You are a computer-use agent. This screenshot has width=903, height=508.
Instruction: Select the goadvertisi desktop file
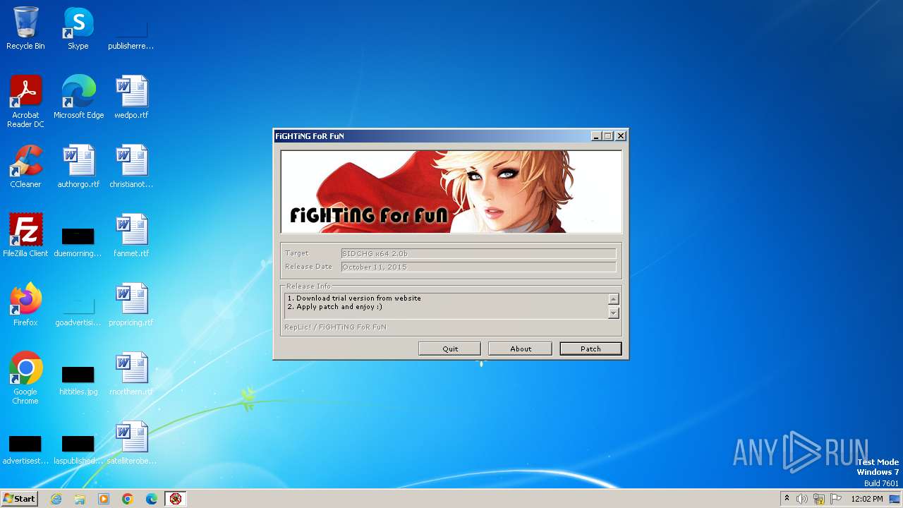[x=78, y=310]
